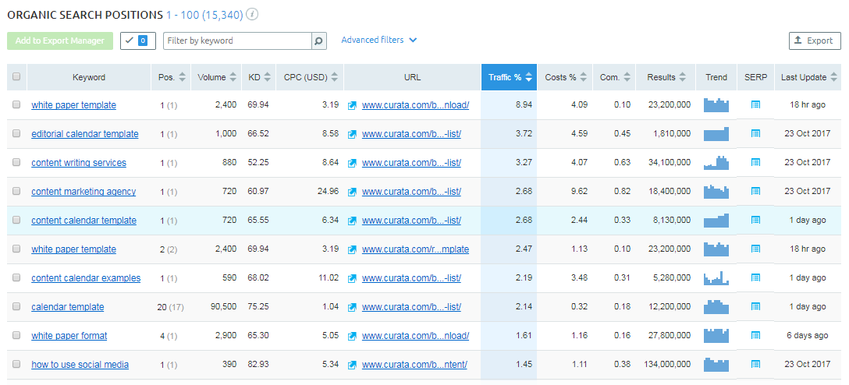This screenshot has height=385, width=849.
Task: Open SERP snapshot for editorial calendar template
Action: point(755,133)
